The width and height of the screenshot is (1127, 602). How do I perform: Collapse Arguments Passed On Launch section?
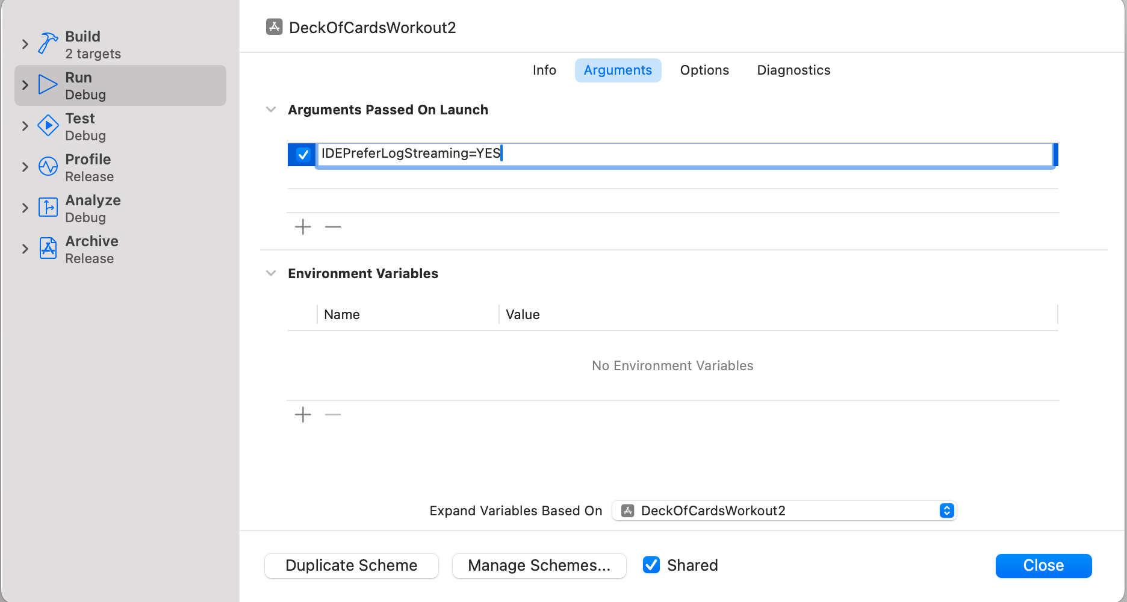[x=271, y=110]
